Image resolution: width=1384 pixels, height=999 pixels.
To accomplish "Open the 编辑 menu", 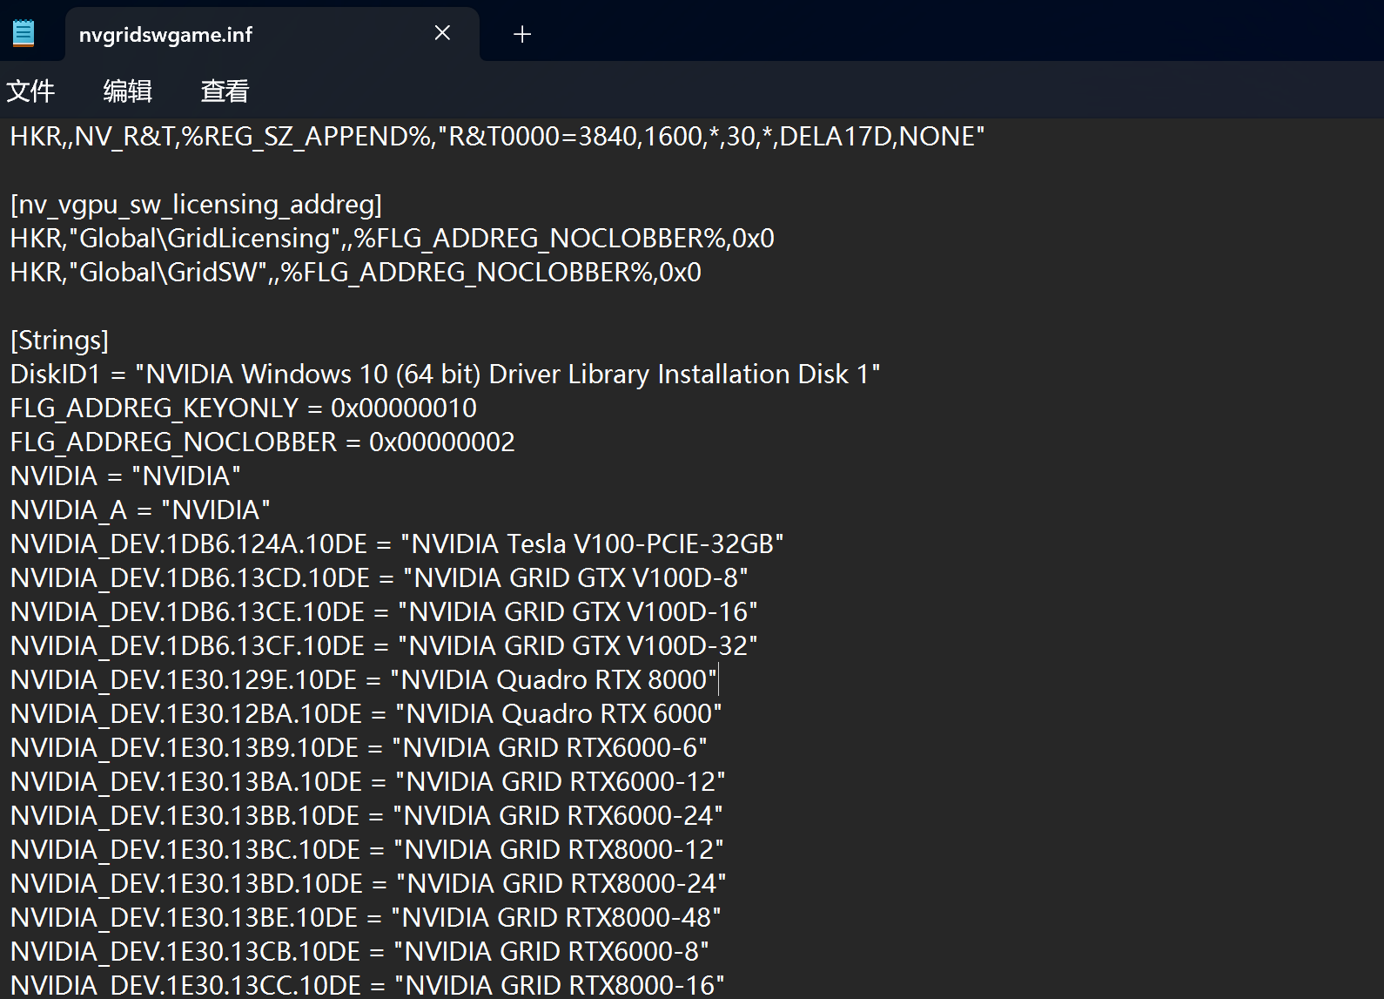I will [x=128, y=91].
